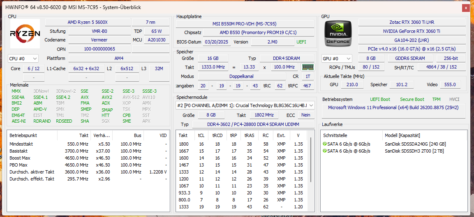Click the tCL column header
The width and height of the screenshot is (474, 217).
[x=201, y=135]
